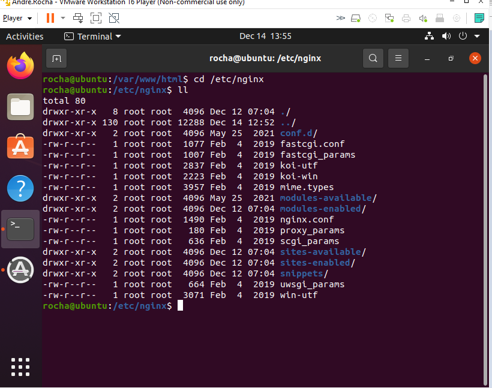Click Activities in the top bar
Image resolution: width=492 pixels, height=388 pixels.
pyautogui.click(x=24, y=36)
